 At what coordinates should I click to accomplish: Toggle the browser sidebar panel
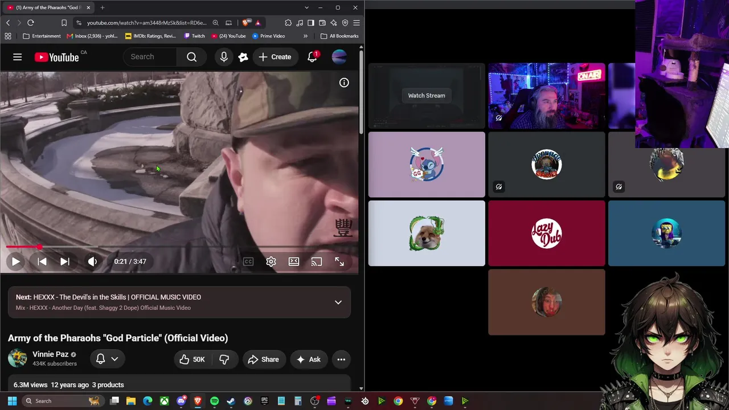point(311,23)
